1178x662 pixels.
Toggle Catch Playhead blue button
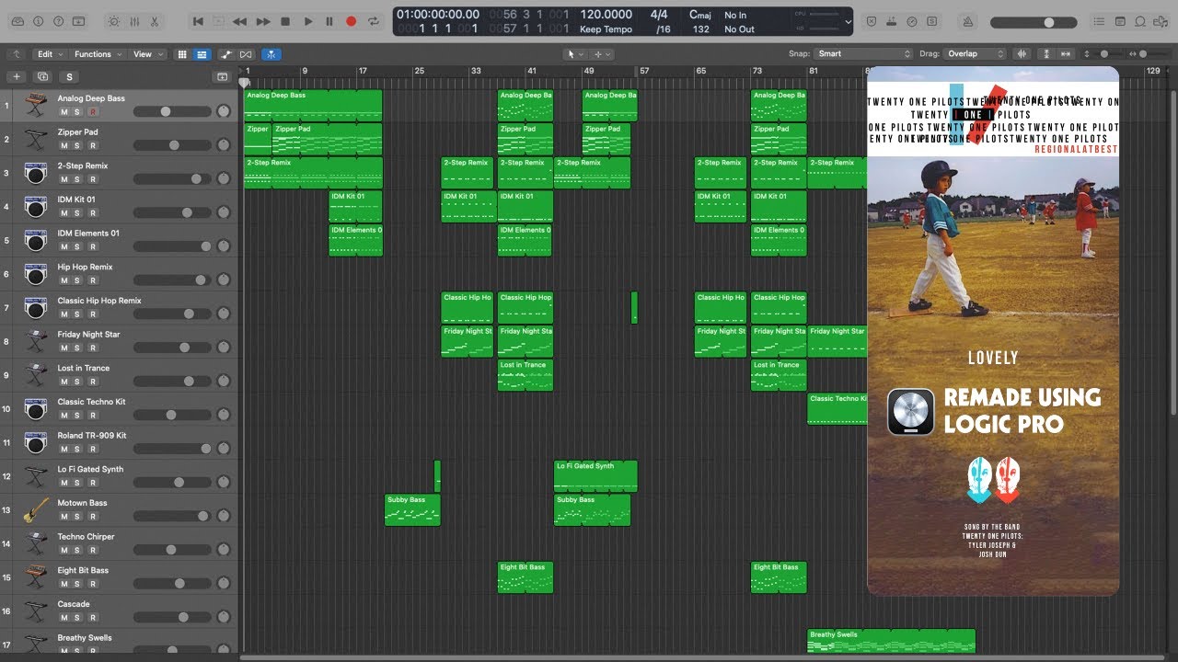271,54
